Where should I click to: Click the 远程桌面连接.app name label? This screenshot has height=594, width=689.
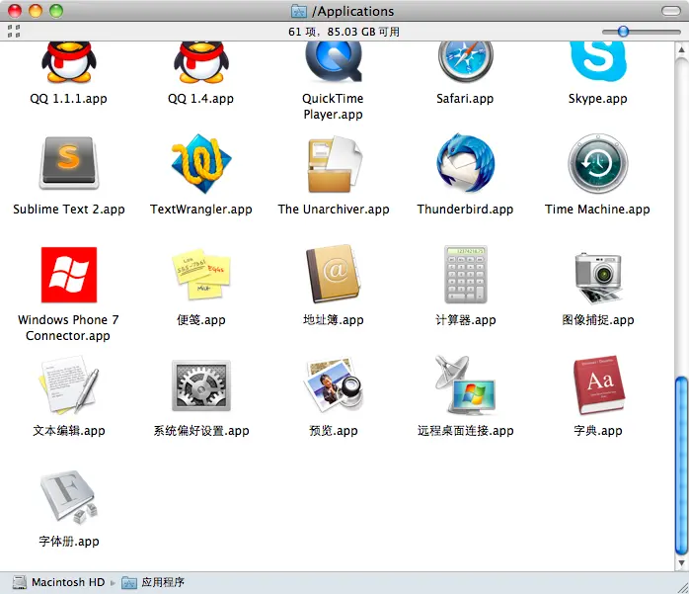(465, 431)
